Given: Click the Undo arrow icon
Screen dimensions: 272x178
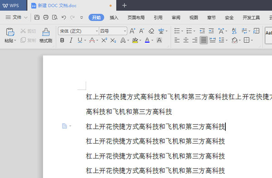Looking at the screenshot, I should pos(63,18).
